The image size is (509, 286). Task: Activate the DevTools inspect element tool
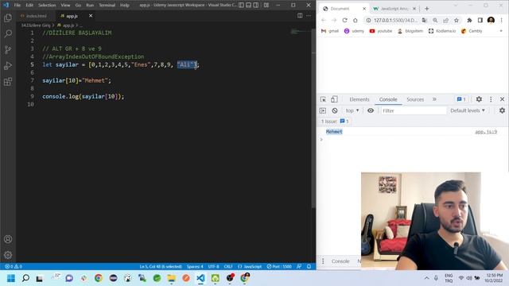[x=323, y=99]
